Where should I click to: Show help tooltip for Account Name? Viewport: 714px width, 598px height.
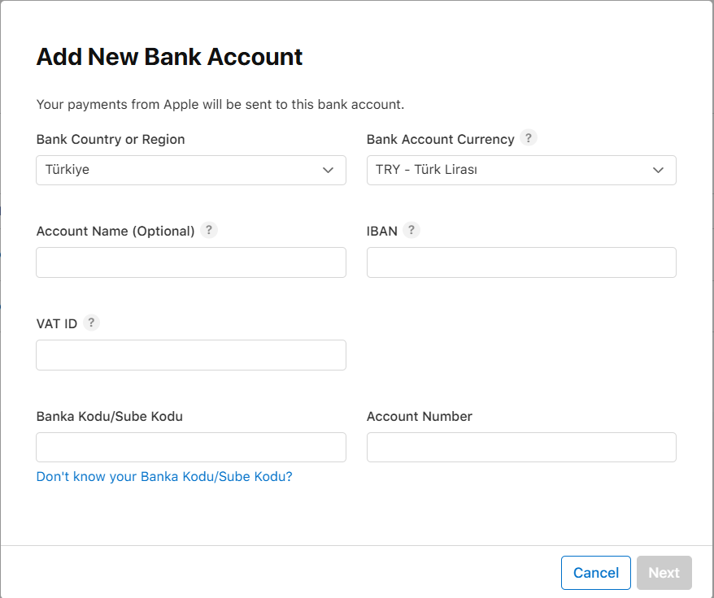click(209, 230)
